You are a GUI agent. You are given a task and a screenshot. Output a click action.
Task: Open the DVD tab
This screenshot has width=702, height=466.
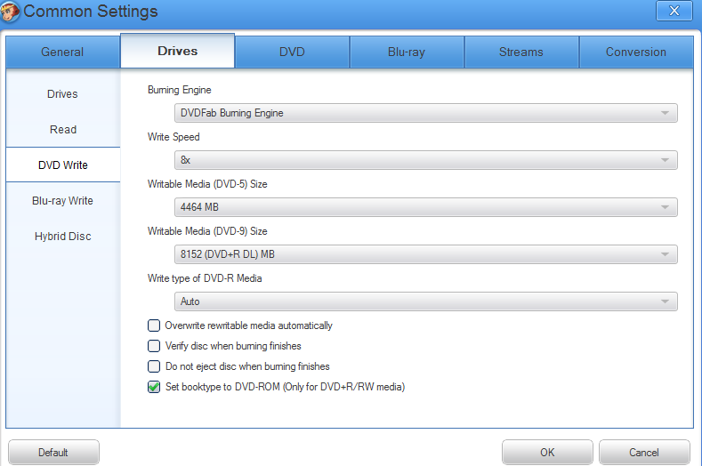(292, 52)
